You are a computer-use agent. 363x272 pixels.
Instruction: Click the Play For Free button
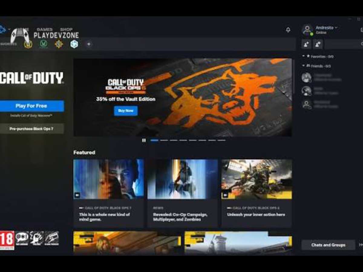31,106
